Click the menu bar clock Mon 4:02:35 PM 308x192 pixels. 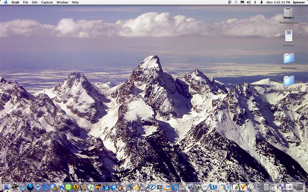278,3
